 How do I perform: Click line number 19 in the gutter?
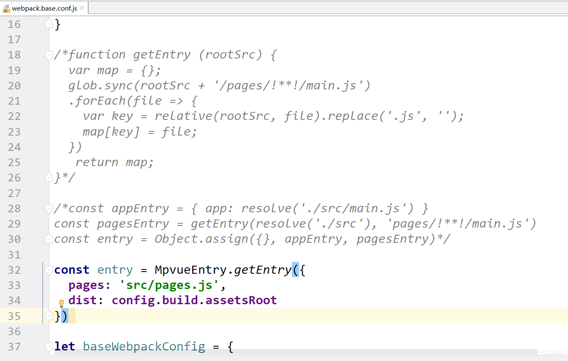[14, 70]
